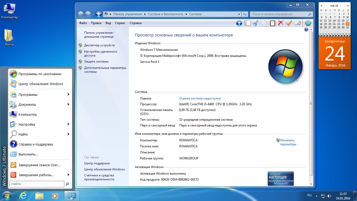Expand the Программы submenu in Start menu
The width and height of the screenshot is (357, 201).
[x=68, y=94]
